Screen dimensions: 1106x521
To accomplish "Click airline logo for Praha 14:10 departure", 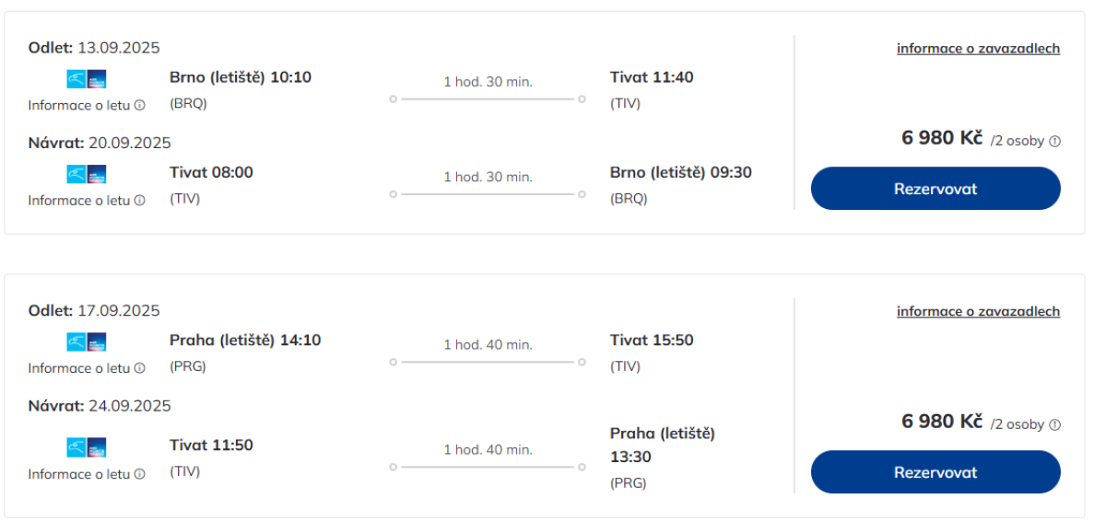I will (x=87, y=342).
